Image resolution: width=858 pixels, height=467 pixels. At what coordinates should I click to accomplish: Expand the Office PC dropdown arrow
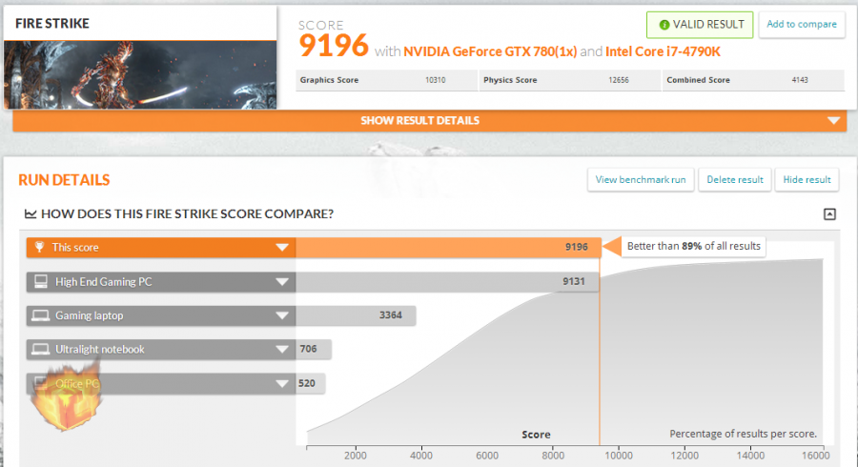tap(282, 383)
